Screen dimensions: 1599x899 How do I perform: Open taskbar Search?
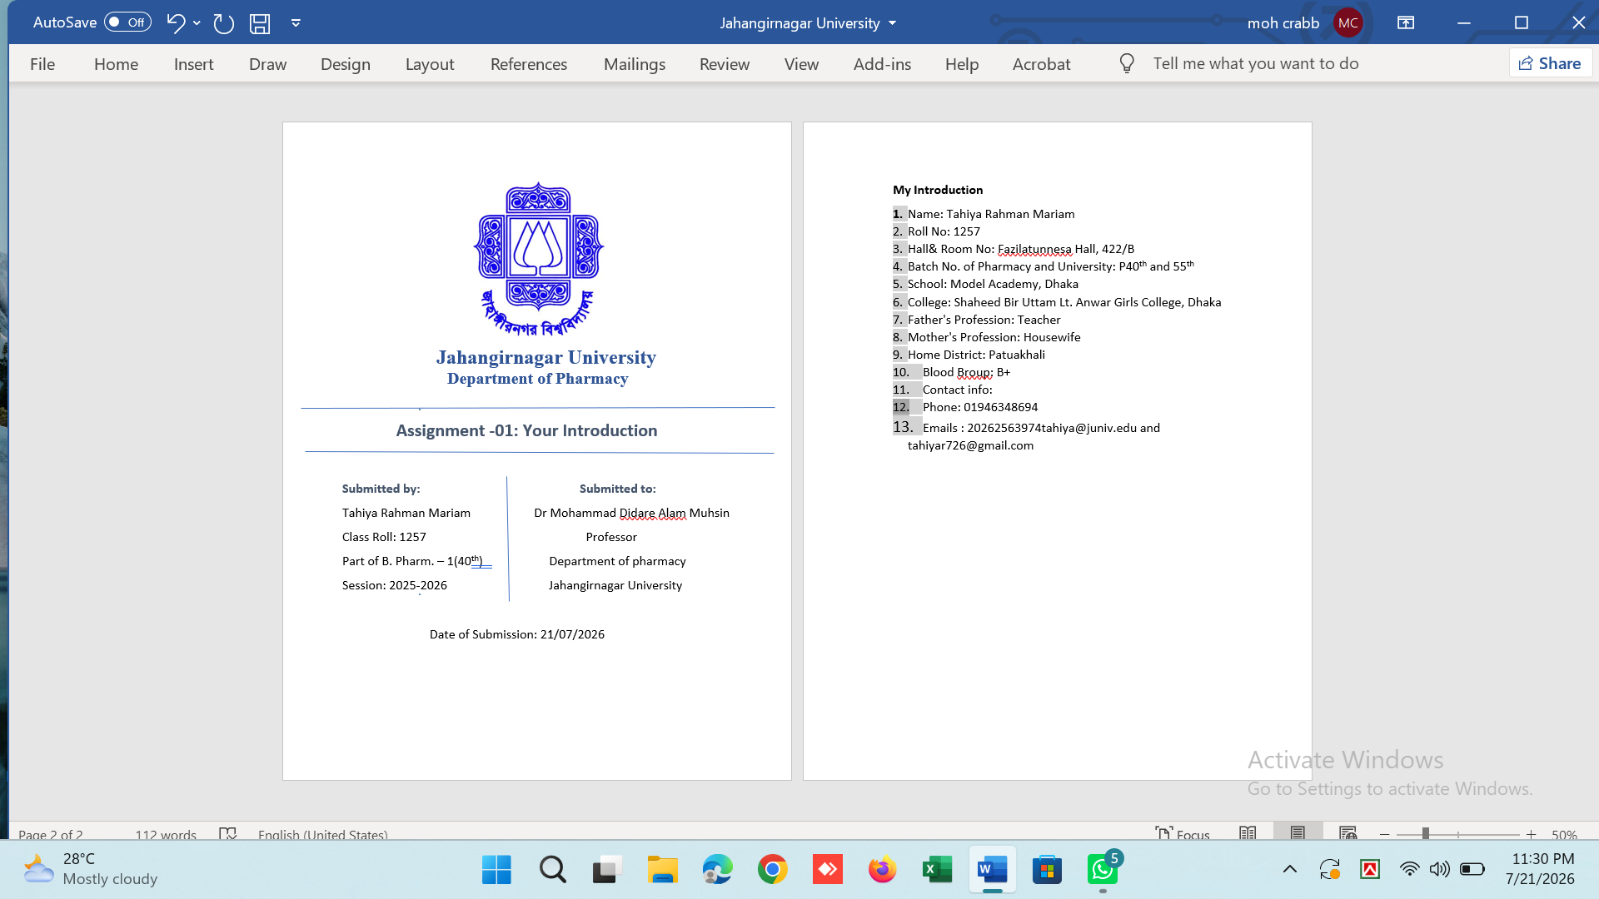pyautogui.click(x=552, y=870)
